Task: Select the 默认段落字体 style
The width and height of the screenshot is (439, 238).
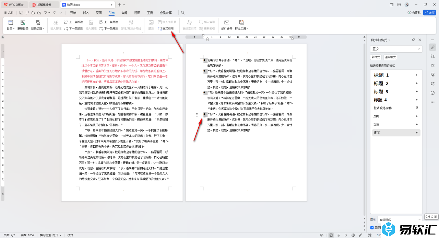Action: pos(396,108)
